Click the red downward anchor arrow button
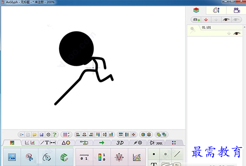246x166 pixels. [x=206, y=20]
